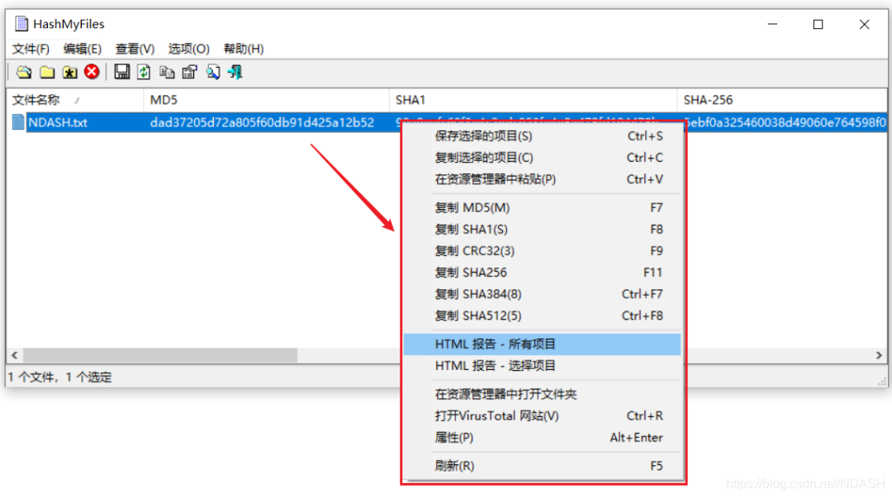892x498 pixels.
Task: Click the horizontal scrollbar right arrow
Action: (x=879, y=355)
